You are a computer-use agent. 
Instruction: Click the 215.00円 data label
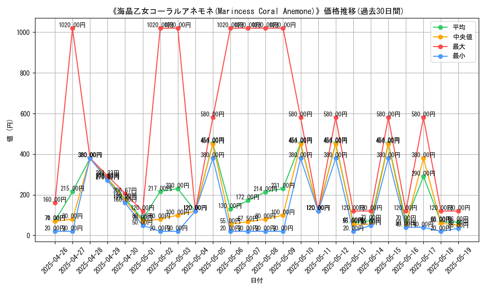72,188
